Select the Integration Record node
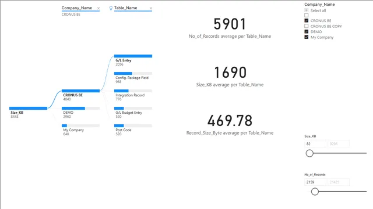Image resolution: width=373 pixels, height=209 pixels. coord(133,91)
